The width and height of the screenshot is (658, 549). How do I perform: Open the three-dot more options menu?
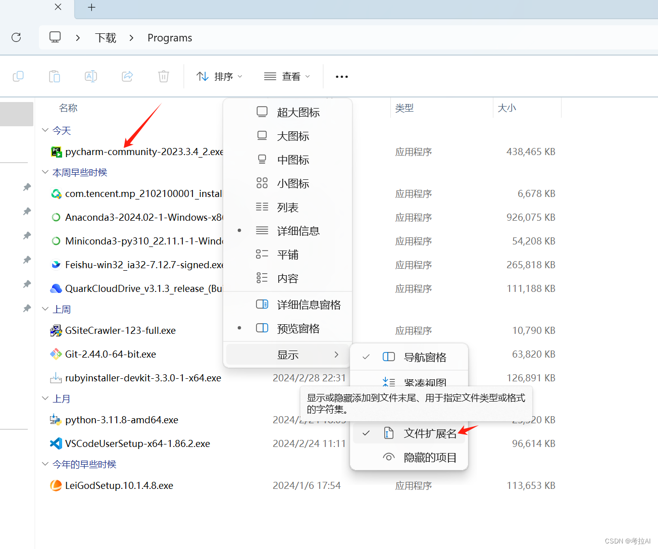point(342,77)
